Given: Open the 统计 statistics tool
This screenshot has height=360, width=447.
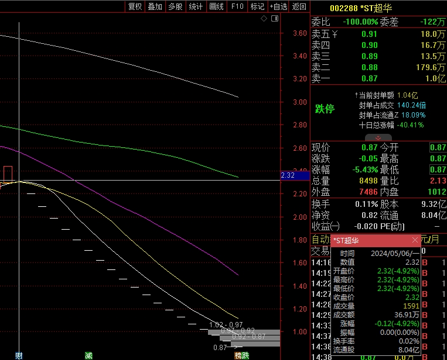Looking at the screenshot, I should click(x=196, y=6).
